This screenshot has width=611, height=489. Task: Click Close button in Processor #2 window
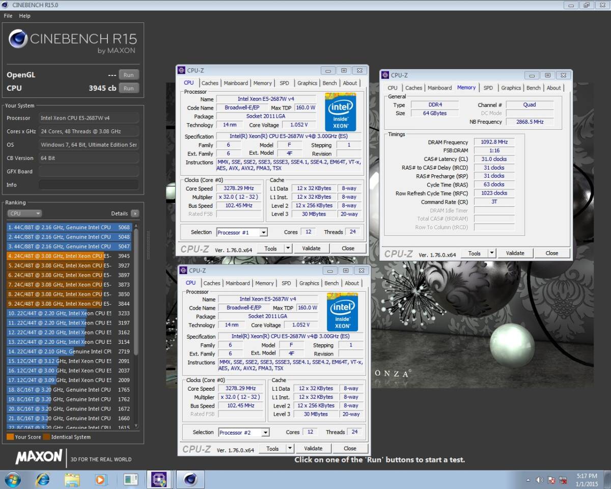point(350,449)
